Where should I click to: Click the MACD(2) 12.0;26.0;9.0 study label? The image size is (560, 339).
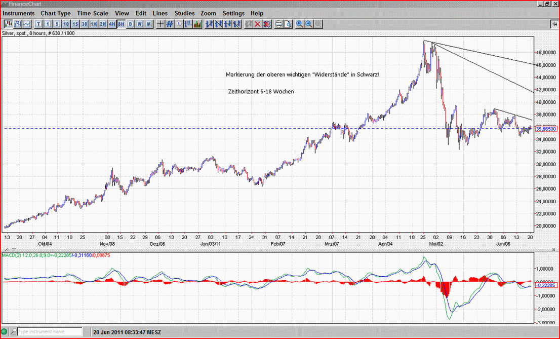click(56, 255)
